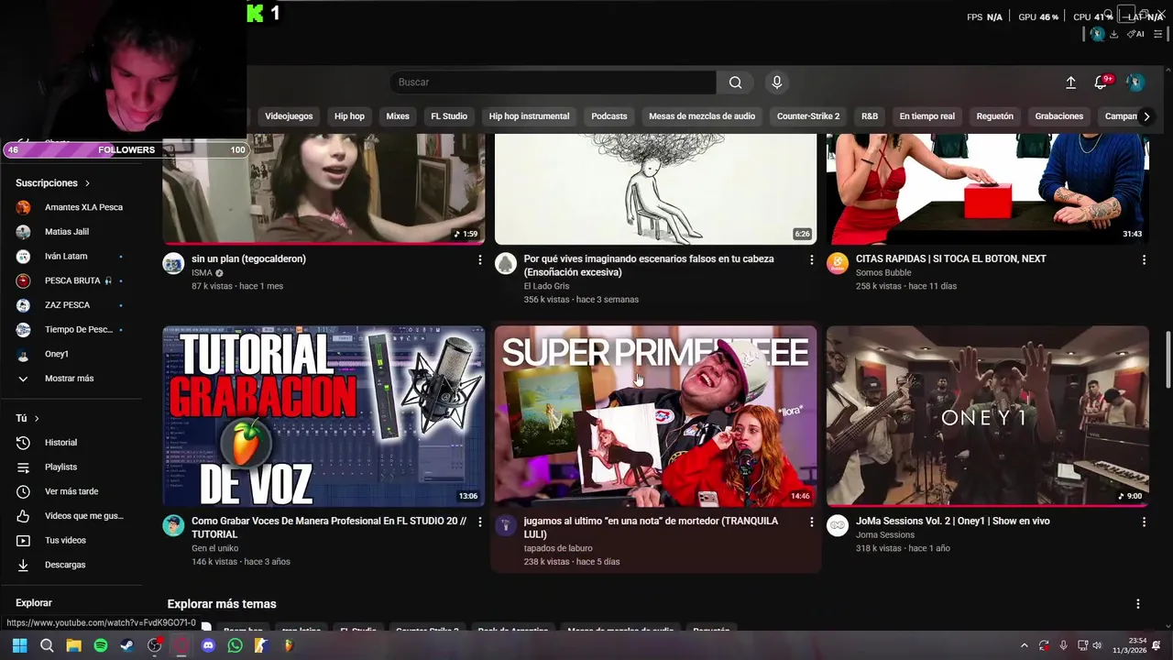Viewport: 1173px width, 660px height.
Task: Click the search magnifier button
Action: [735, 82]
